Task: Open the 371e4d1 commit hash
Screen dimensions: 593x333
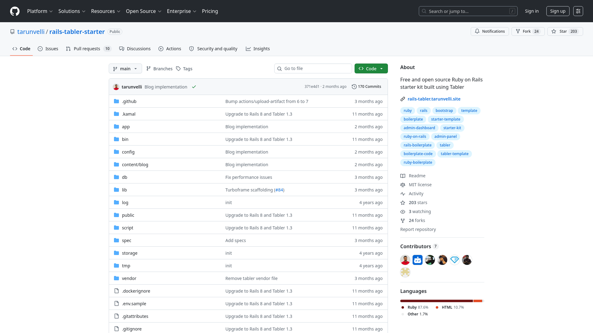Action: coord(312,87)
